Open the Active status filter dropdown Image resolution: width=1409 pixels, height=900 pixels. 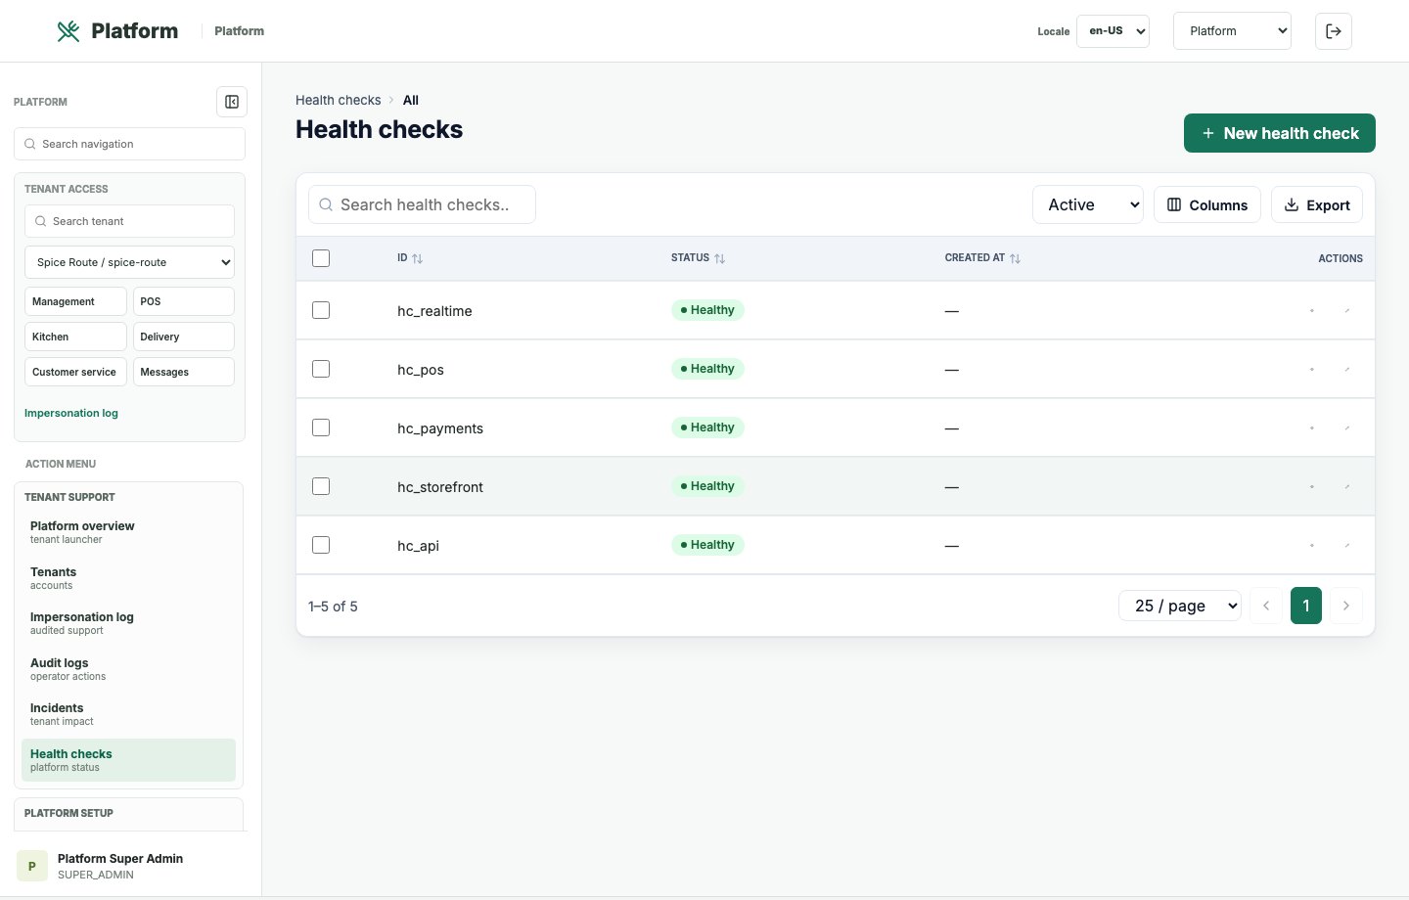1088,204
